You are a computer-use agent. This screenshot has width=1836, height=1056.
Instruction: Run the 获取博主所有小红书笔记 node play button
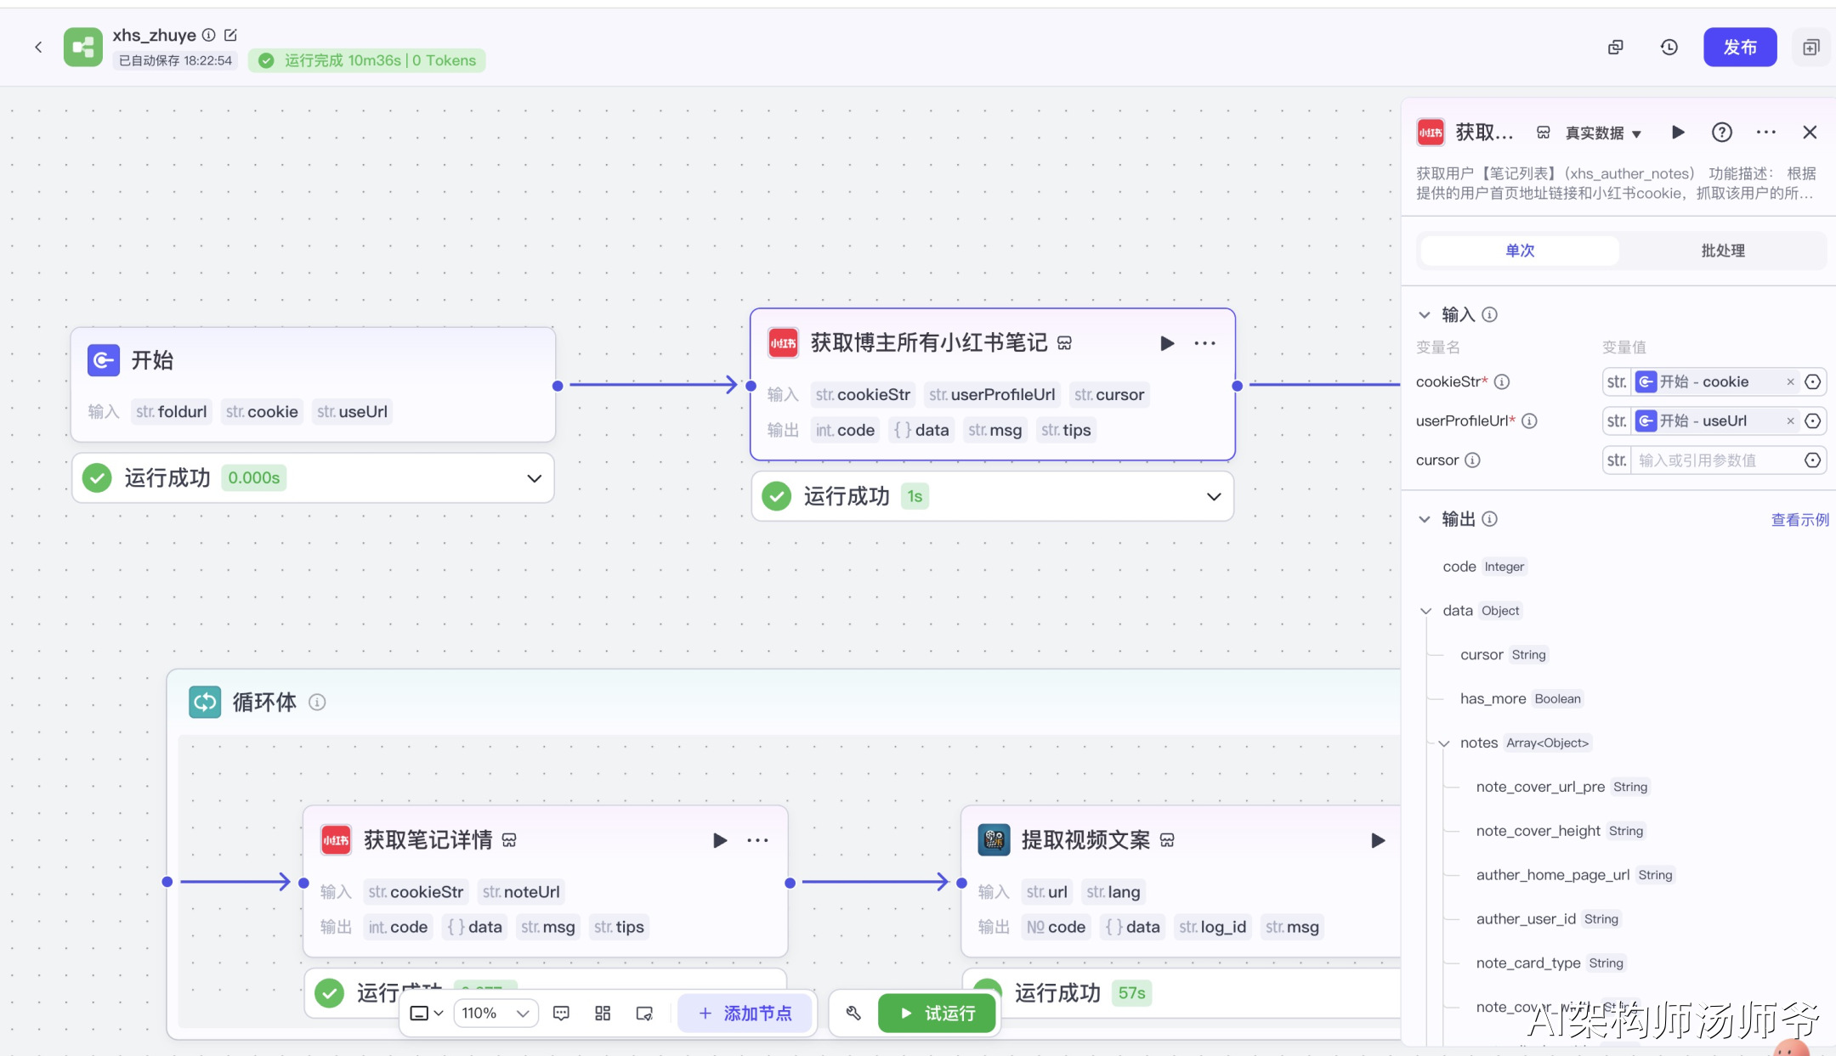tap(1167, 343)
